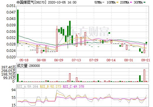Click the 06-08 date label
This screenshot has width=153, height=107.
point(41,60)
